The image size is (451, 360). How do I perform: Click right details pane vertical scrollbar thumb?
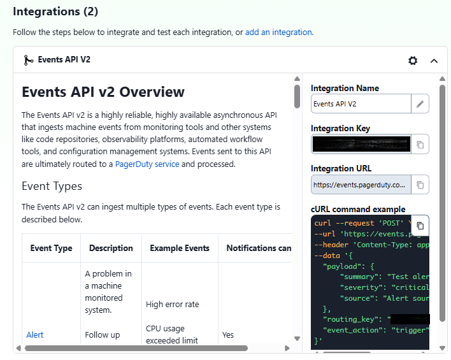tap(442, 203)
